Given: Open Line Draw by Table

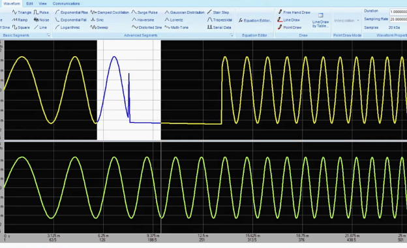Looking at the screenshot, I should tap(320, 20).
